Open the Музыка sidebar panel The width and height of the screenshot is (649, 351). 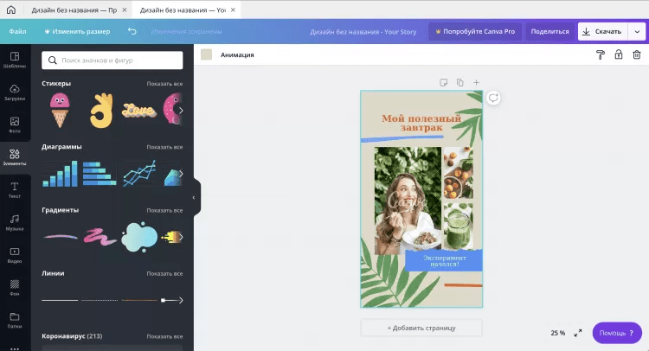[x=15, y=222]
